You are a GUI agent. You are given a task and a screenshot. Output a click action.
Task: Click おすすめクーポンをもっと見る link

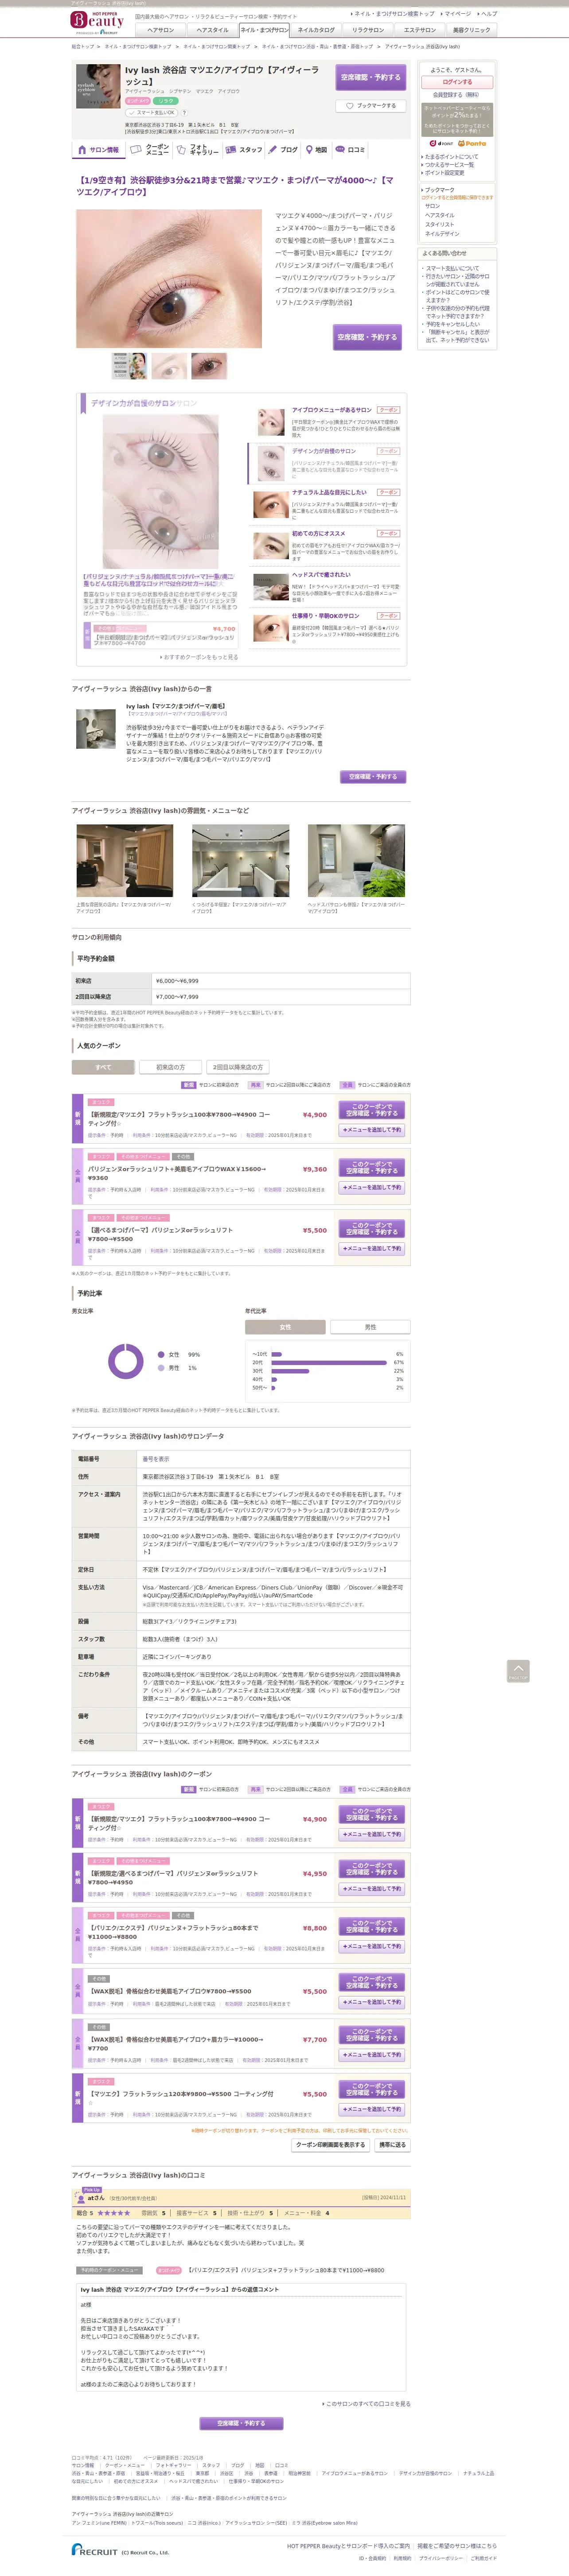(200, 657)
